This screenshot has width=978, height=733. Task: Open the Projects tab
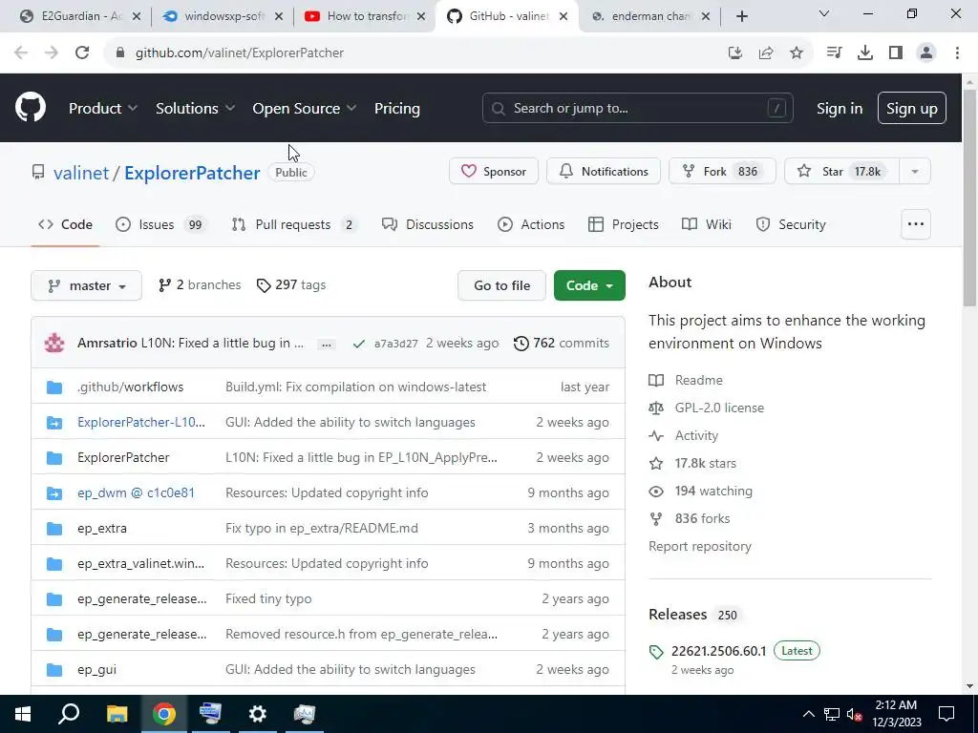click(624, 224)
